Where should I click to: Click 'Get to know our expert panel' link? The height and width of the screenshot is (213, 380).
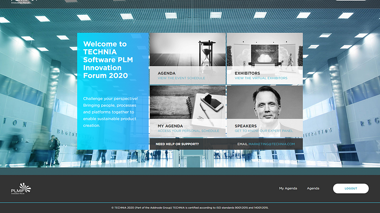pyautogui.click(x=264, y=131)
